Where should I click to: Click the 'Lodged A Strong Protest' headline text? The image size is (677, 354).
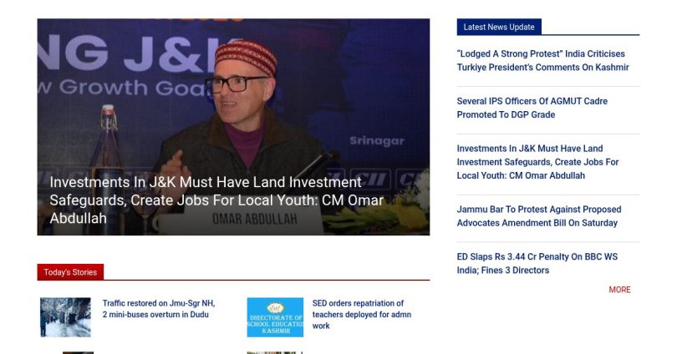[x=510, y=54]
